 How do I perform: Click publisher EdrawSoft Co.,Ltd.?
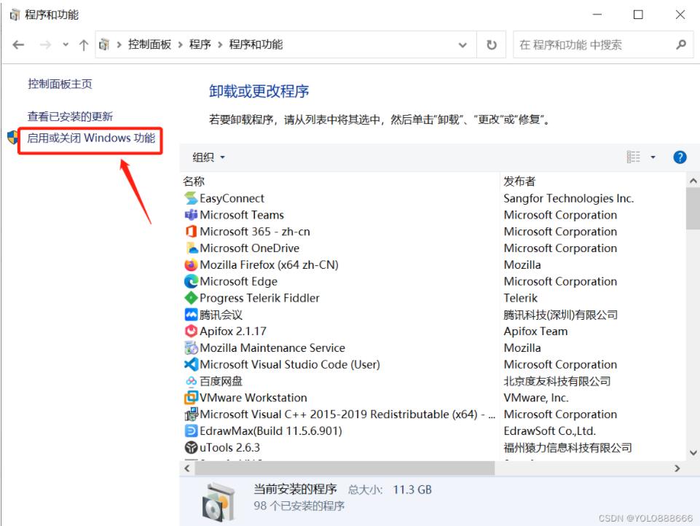549,431
